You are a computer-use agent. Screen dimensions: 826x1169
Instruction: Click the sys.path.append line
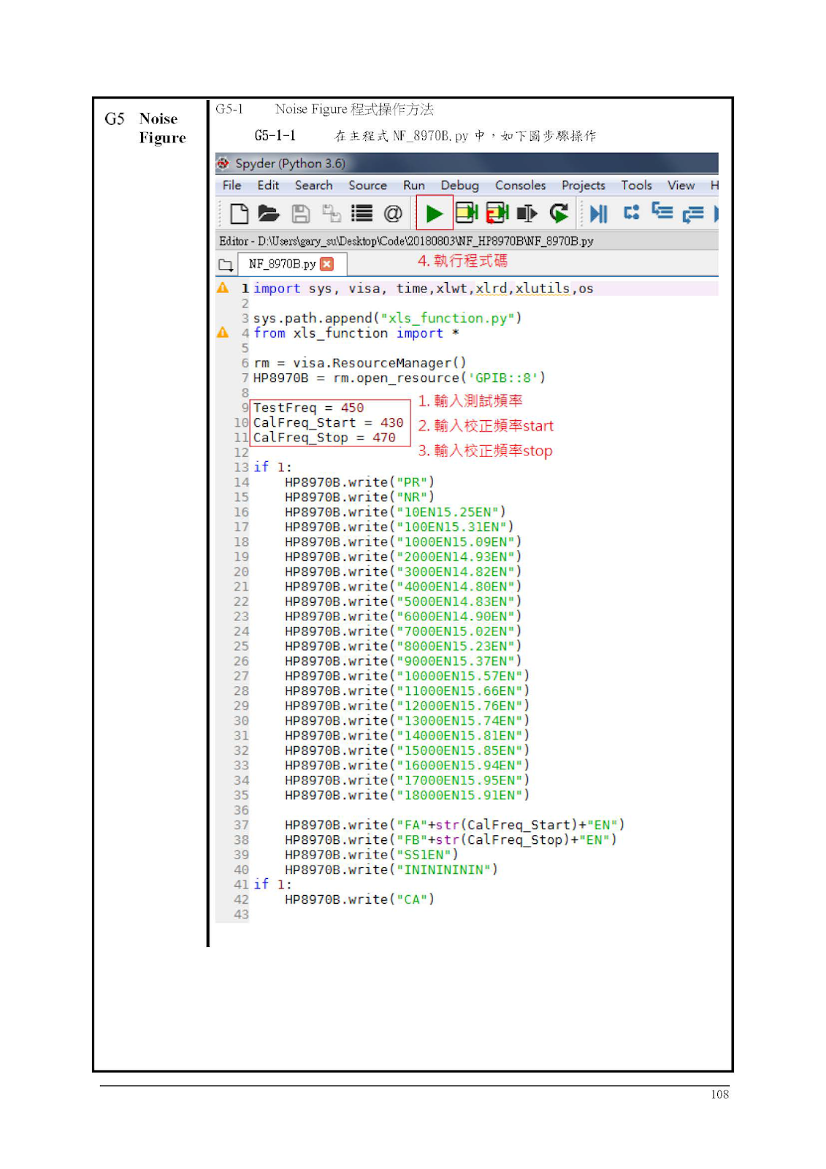coord(387,318)
